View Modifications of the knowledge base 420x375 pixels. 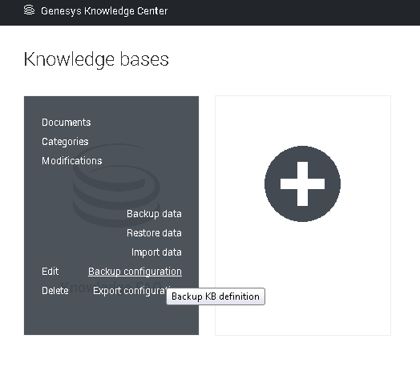[72, 161]
